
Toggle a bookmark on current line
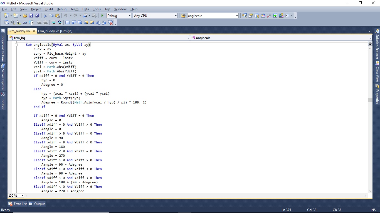pos(68,22)
